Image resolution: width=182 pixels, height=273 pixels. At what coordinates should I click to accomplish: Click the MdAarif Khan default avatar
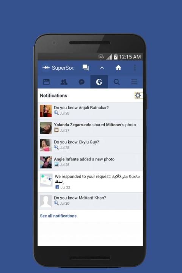click(x=46, y=201)
